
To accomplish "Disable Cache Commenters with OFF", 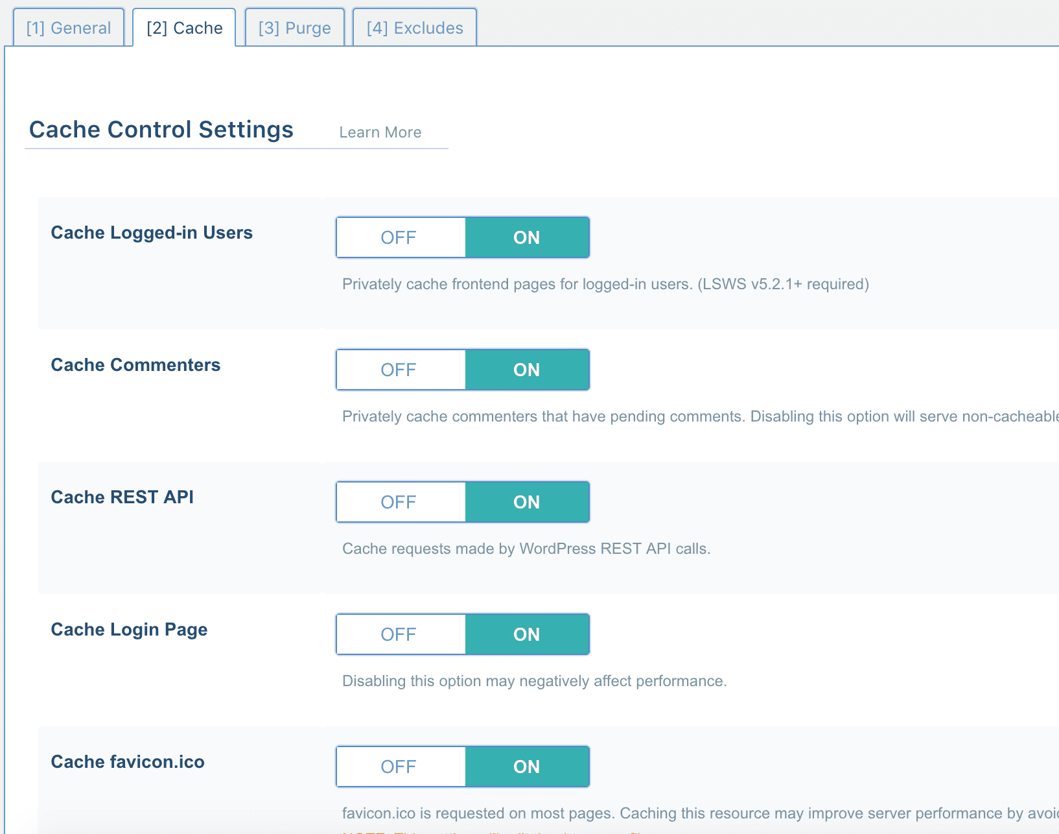I will pyautogui.click(x=399, y=370).
